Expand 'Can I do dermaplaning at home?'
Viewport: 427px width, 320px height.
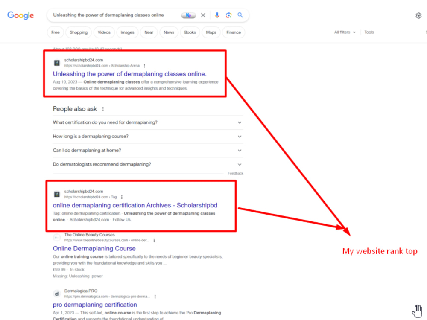pyautogui.click(x=148, y=151)
